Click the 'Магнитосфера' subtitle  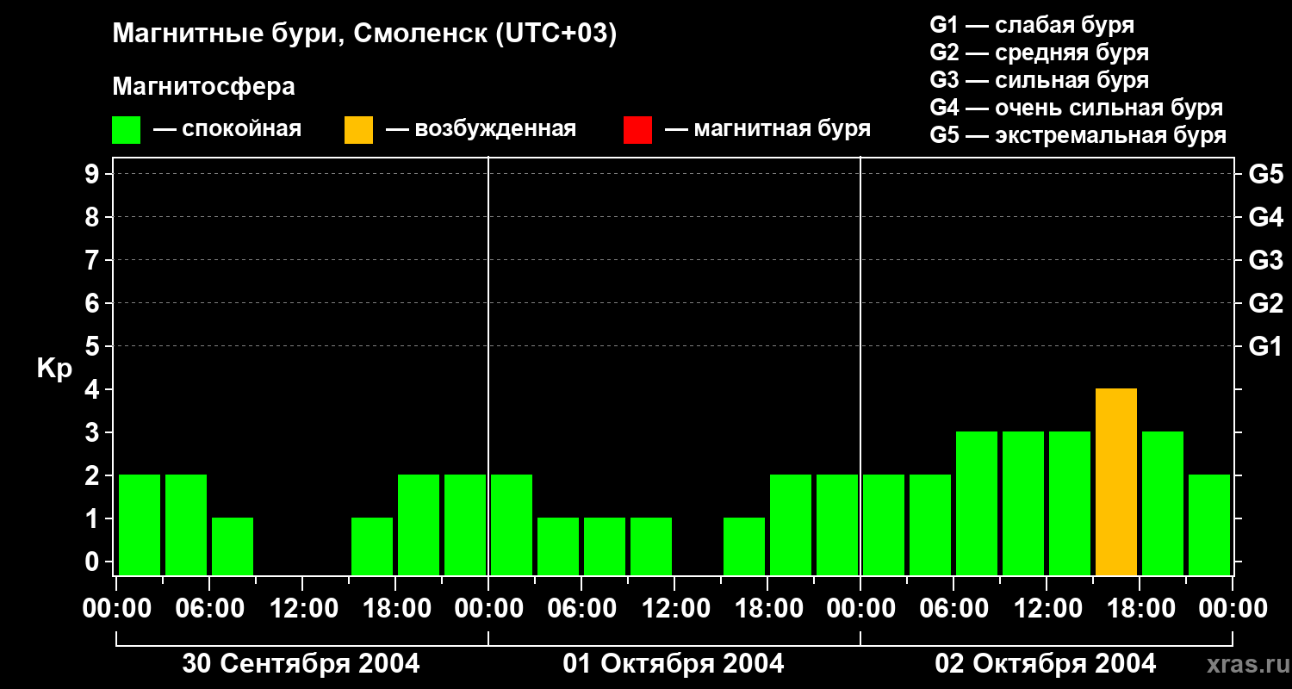point(203,87)
